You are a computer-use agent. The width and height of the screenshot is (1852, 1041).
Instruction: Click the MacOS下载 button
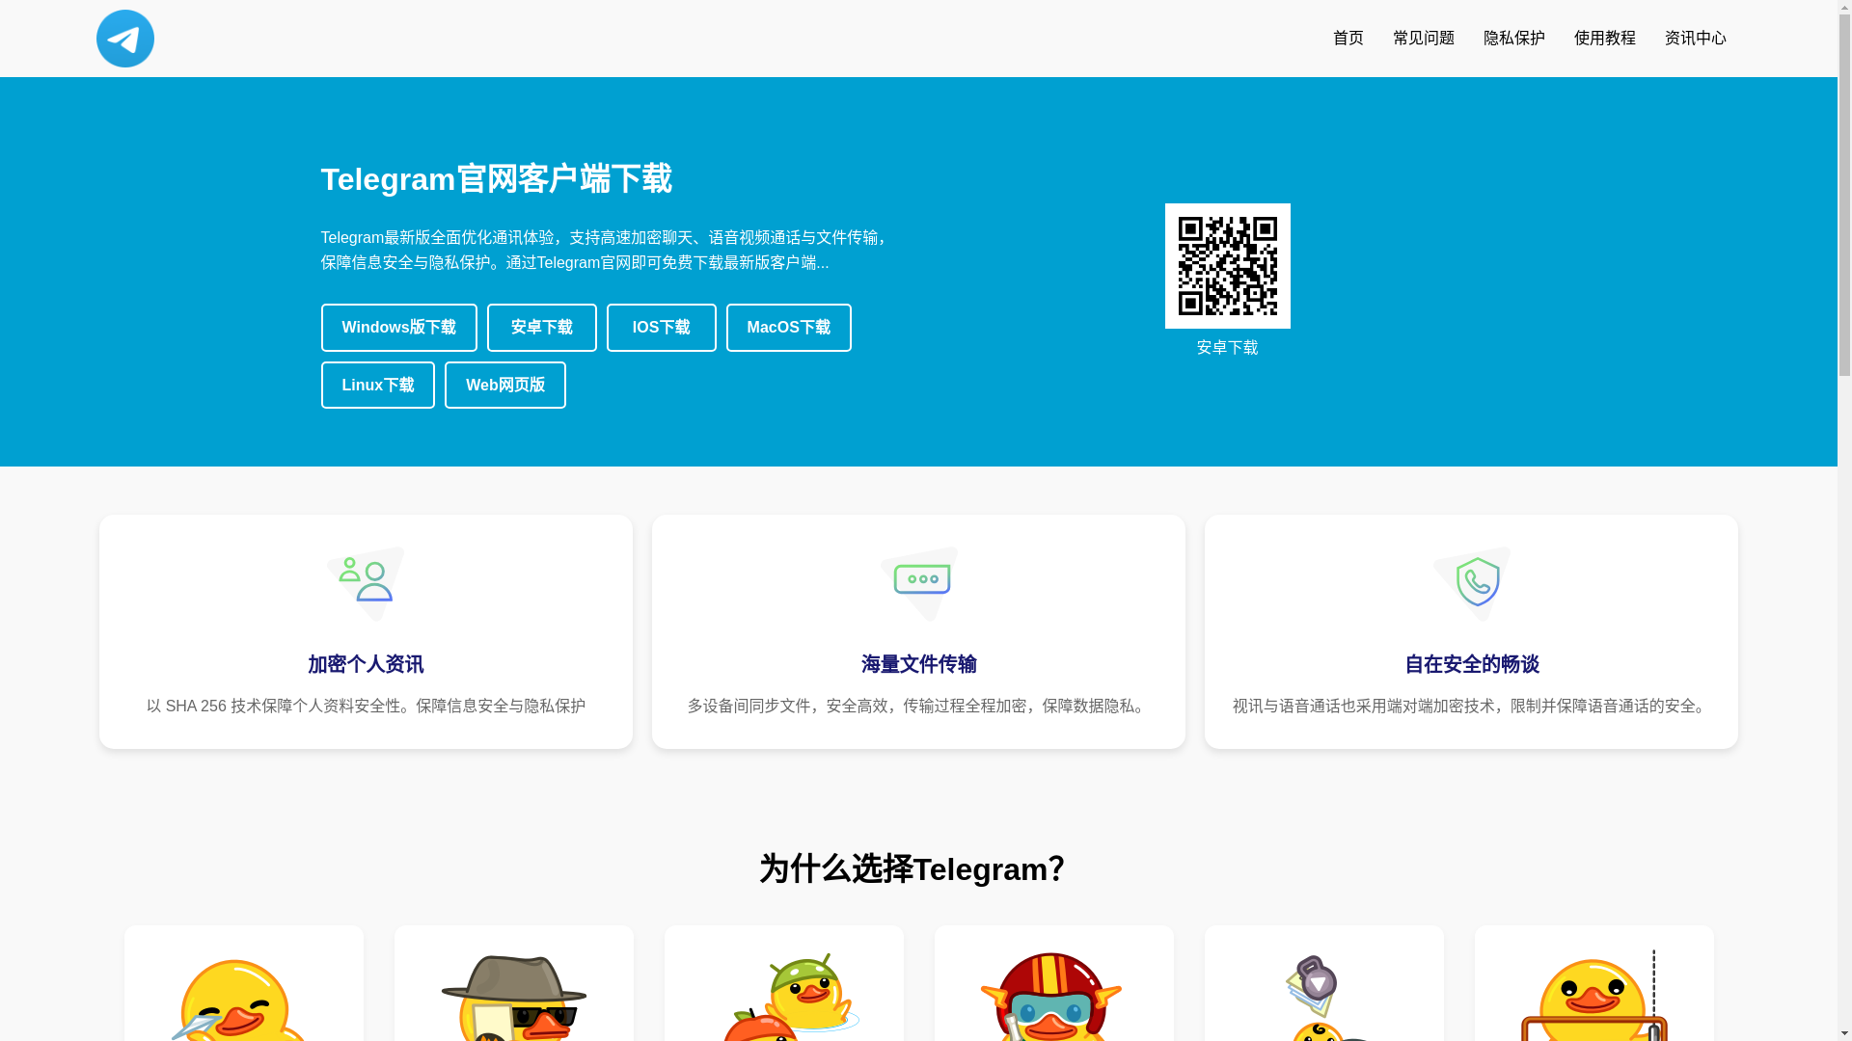pyautogui.click(x=789, y=328)
